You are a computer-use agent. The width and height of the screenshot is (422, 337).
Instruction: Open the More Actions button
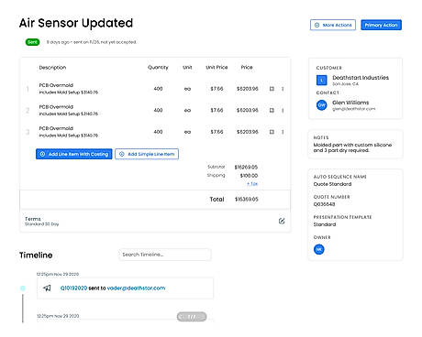(333, 25)
